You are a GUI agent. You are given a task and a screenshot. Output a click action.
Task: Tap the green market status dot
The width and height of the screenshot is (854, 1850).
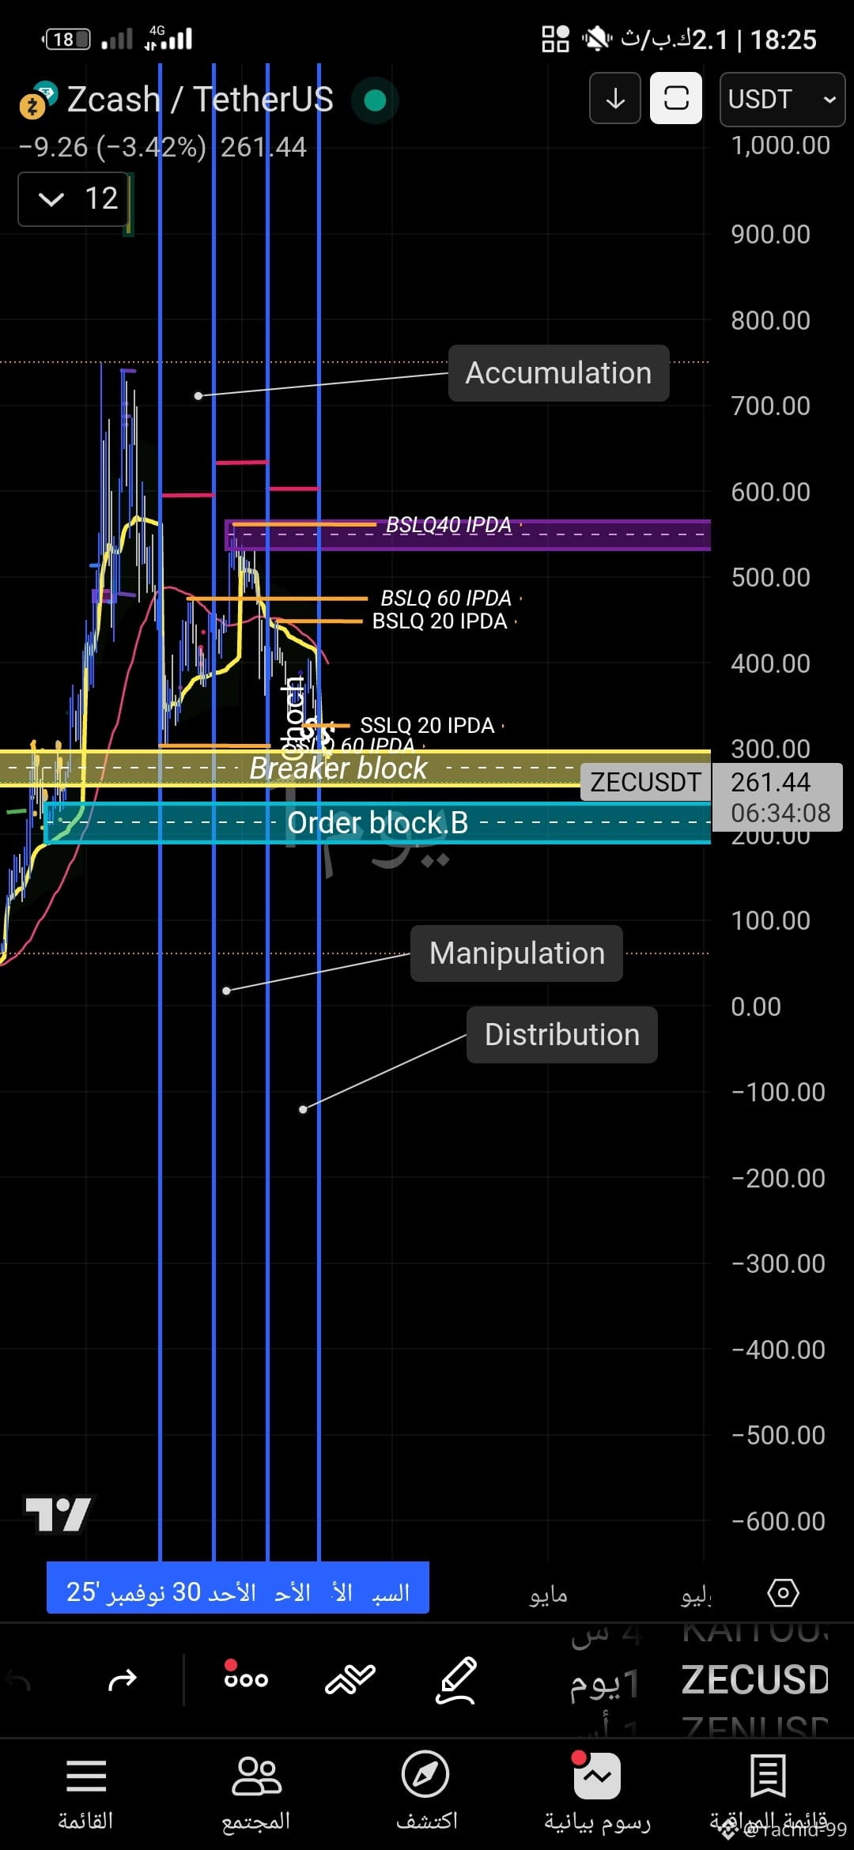coord(375,100)
